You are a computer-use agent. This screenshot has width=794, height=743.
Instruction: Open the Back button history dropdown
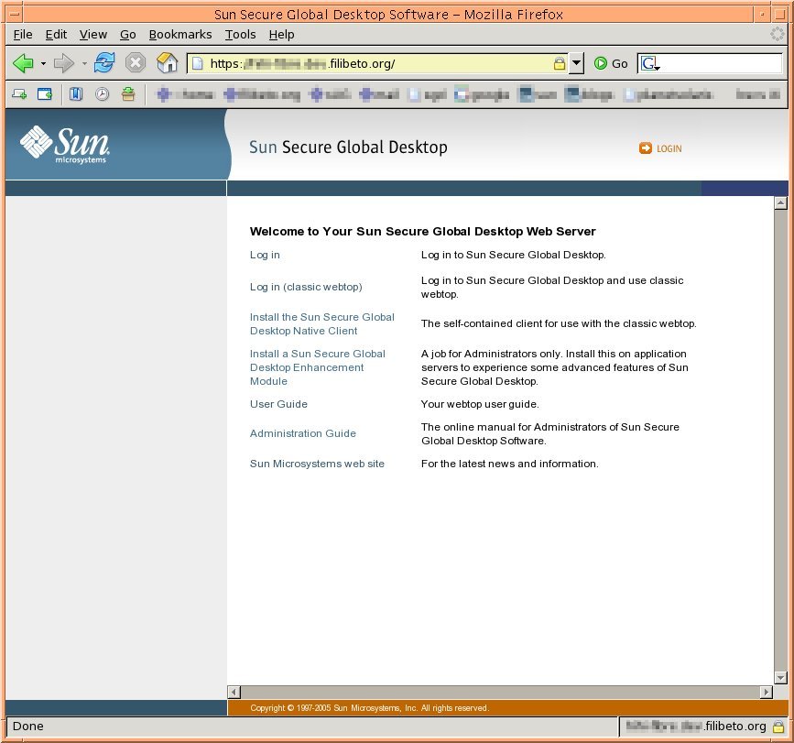[43, 64]
